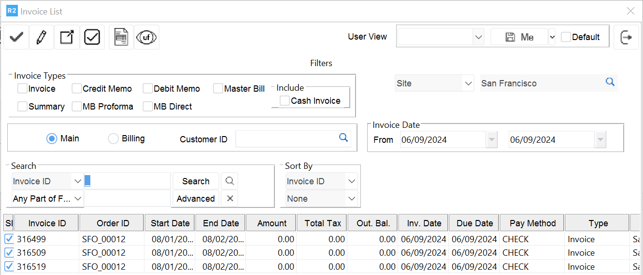
Task: Click the Search button
Action: (196, 181)
